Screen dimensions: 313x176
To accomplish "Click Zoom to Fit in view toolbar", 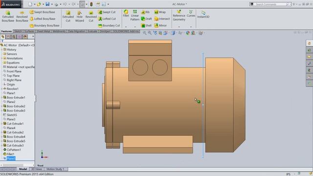I will 145,33.
